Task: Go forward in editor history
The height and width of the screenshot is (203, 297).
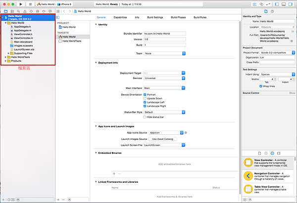Action: click(70, 11)
